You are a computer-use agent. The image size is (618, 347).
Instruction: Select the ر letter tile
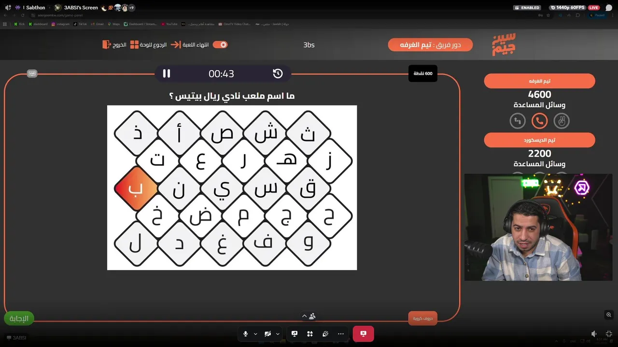pyautogui.click(x=244, y=160)
